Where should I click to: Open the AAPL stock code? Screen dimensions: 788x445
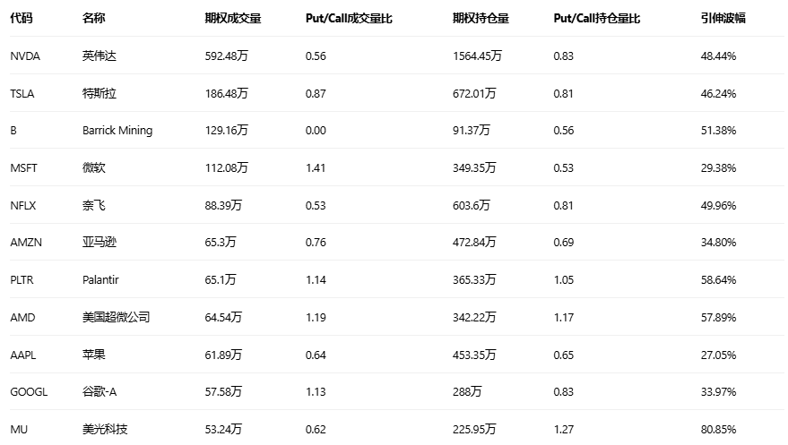click(23, 355)
